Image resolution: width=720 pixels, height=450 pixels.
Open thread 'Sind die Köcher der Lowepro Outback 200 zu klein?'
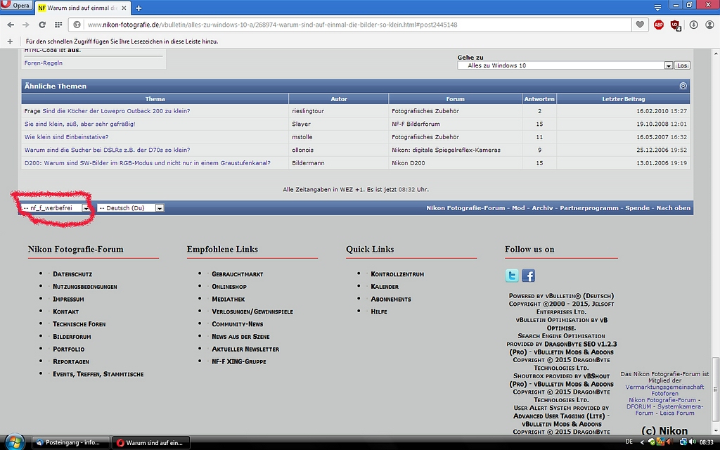pos(116,111)
